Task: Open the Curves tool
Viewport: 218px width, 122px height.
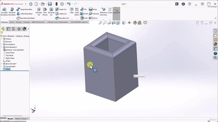Action: coord(110,11)
